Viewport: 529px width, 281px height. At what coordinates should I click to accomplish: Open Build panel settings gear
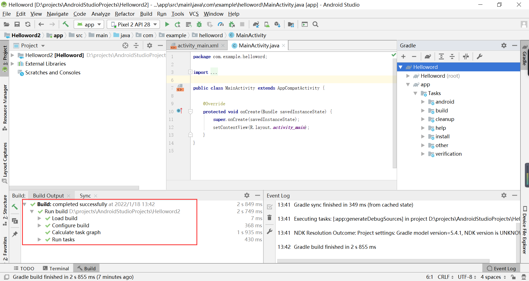[247, 195]
